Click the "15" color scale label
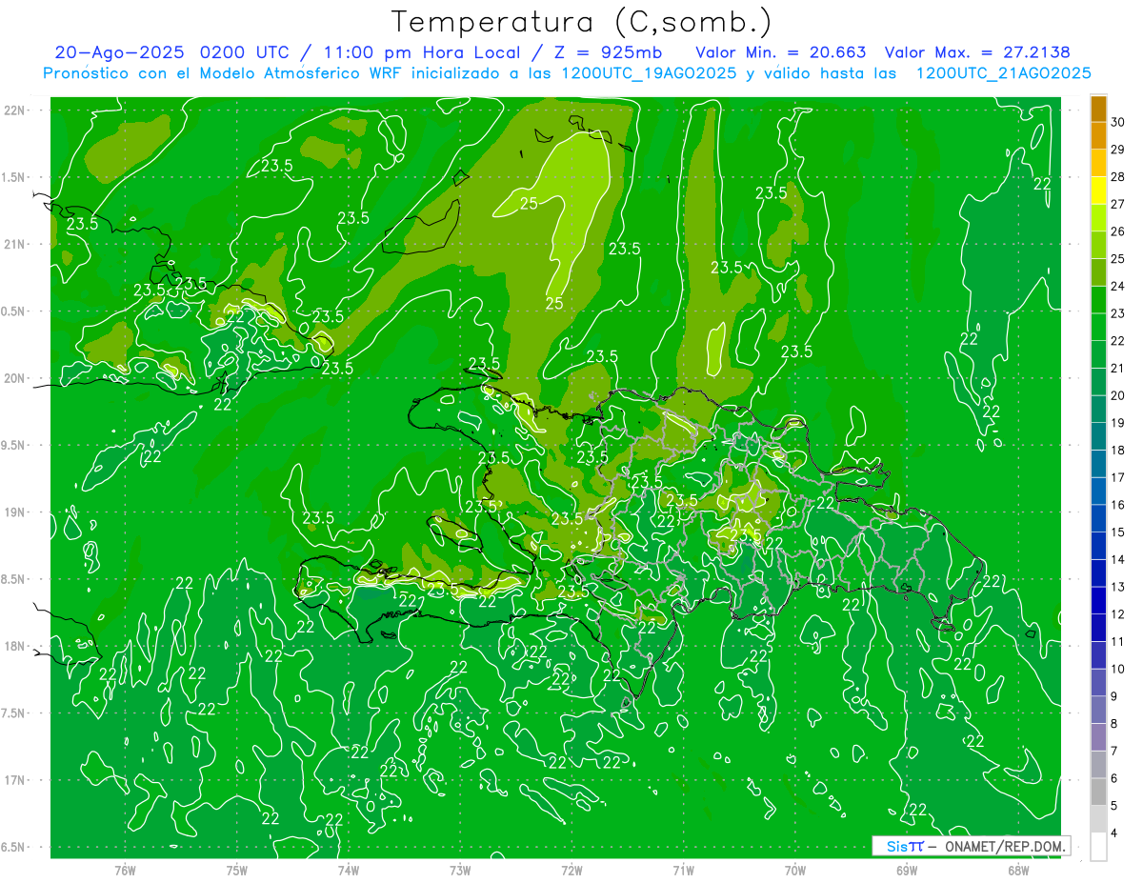1143x883 pixels. pyautogui.click(x=1118, y=532)
